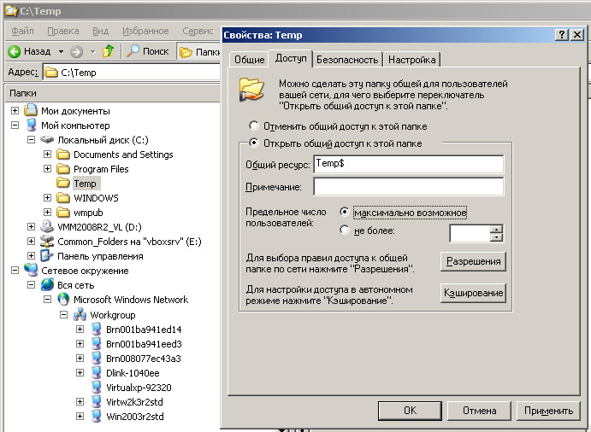Click the Temp folder icon in tree
Screen dimensions: 591x432
pyautogui.click(x=63, y=184)
